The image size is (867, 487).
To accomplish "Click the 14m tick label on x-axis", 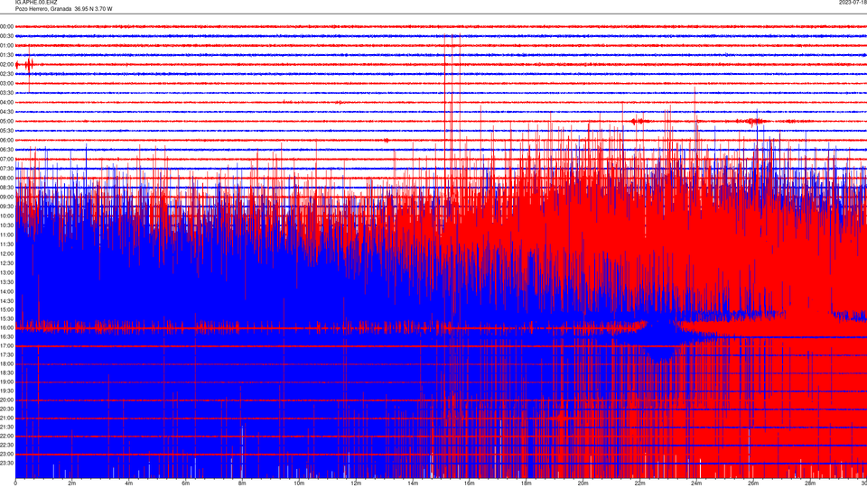I will point(413,483).
